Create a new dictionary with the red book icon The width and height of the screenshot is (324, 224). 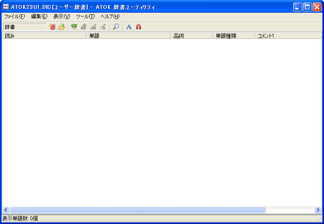coord(52,27)
